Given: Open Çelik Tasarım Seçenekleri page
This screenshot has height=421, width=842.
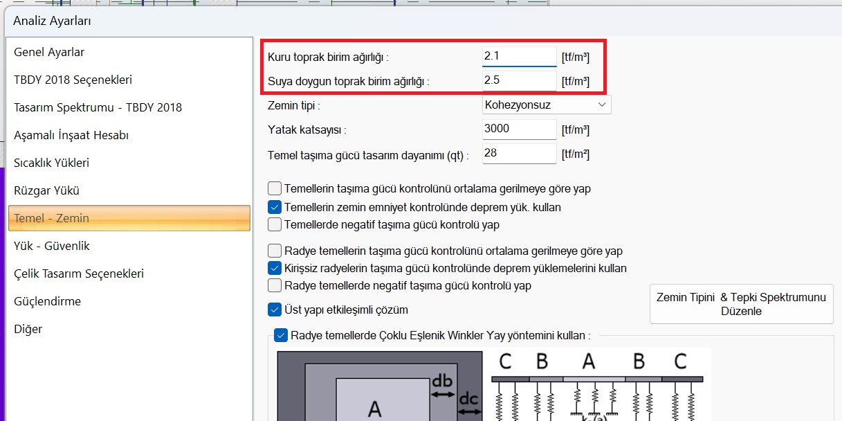Looking at the screenshot, I should pyautogui.click(x=79, y=274).
